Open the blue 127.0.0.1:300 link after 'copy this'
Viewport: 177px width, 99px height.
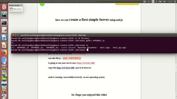pyautogui.click(x=66, y=68)
